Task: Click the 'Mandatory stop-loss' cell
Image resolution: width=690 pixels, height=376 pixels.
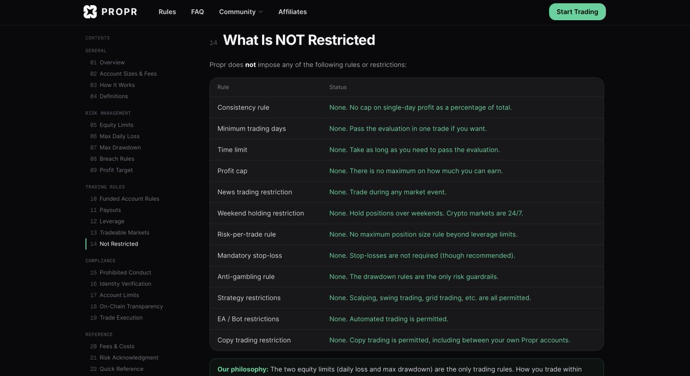Action: pyautogui.click(x=250, y=255)
